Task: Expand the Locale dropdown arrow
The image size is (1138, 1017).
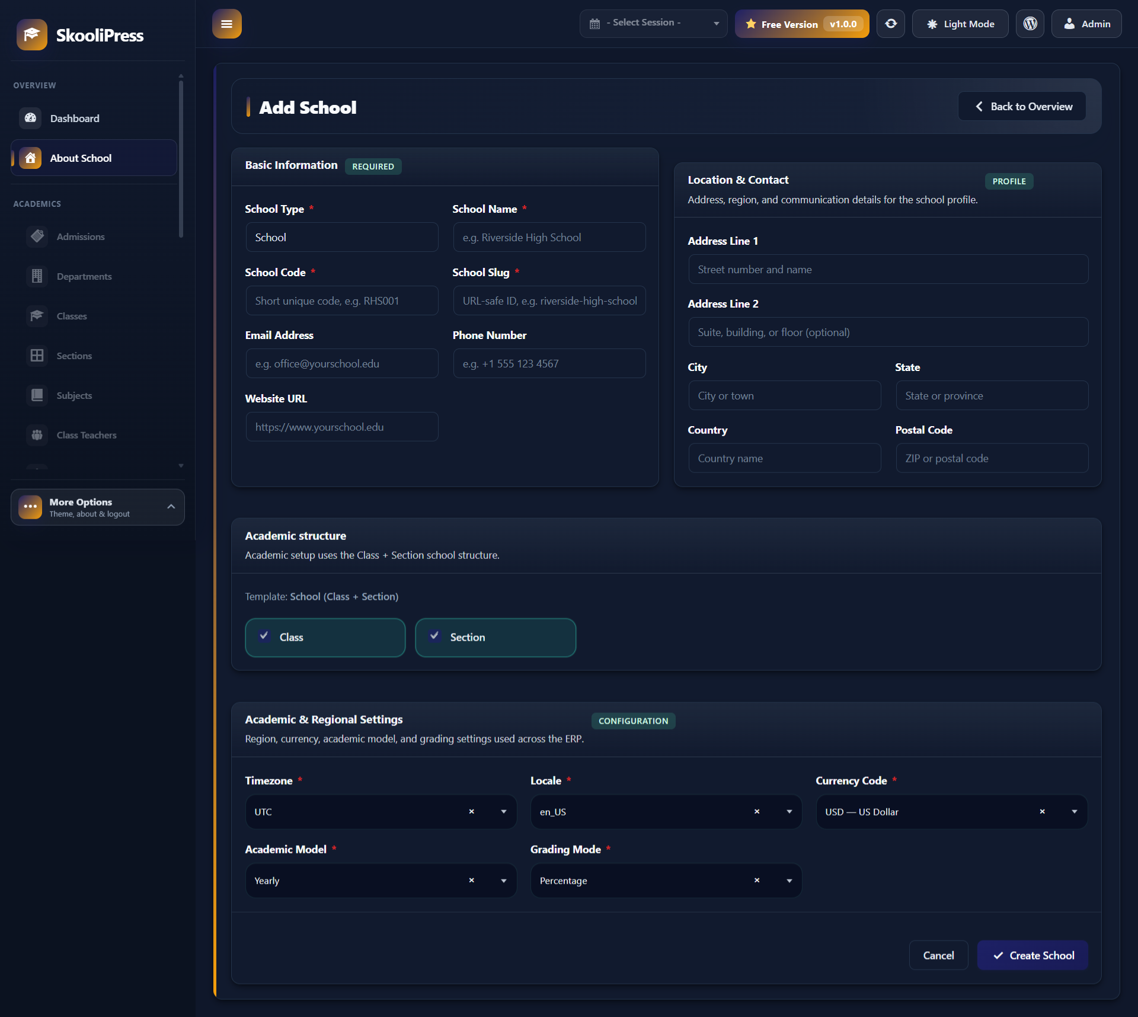Action: (x=789, y=811)
